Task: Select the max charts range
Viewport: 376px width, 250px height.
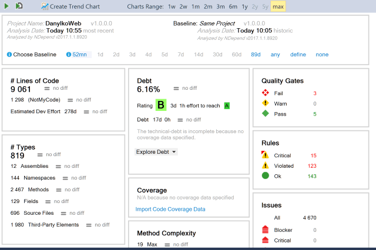Action: [278, 6]
